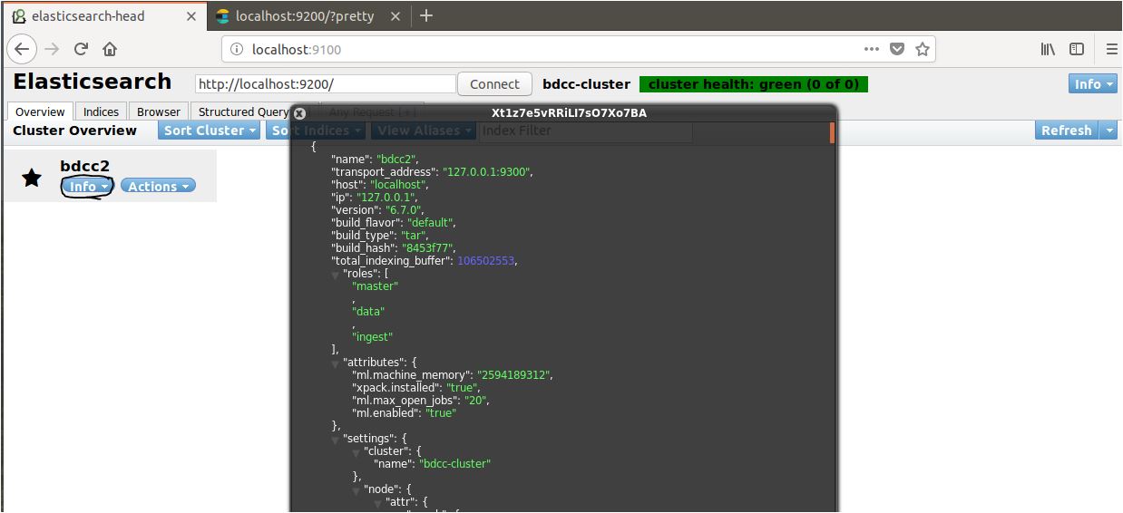This screenshot has width=1123, height=513.
Task: Click the Index Filter input field
Action: (585, 131)
